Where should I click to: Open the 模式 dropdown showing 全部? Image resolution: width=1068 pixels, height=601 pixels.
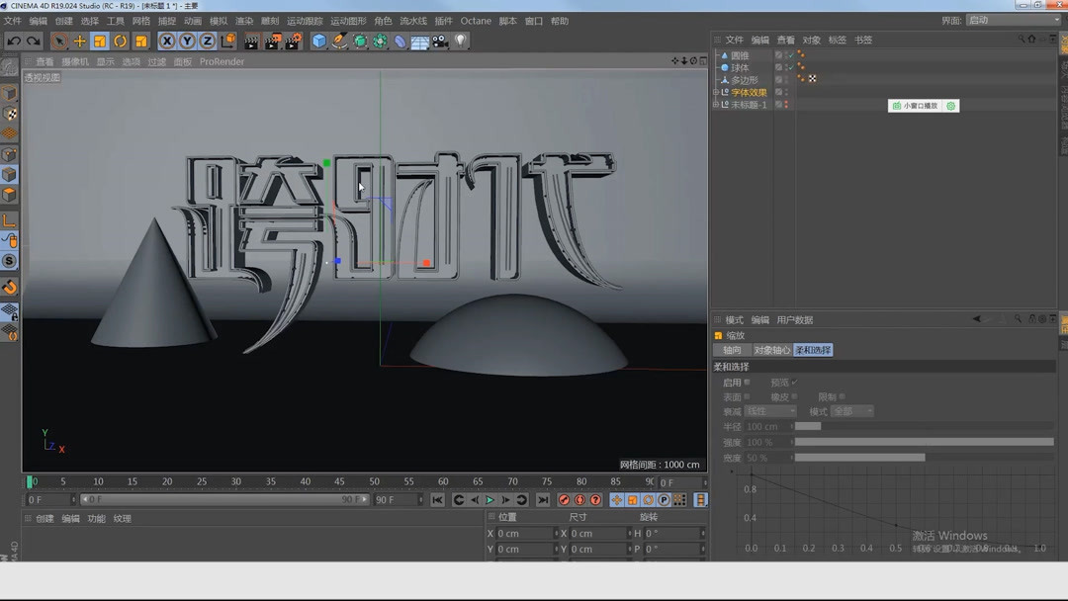852,410
